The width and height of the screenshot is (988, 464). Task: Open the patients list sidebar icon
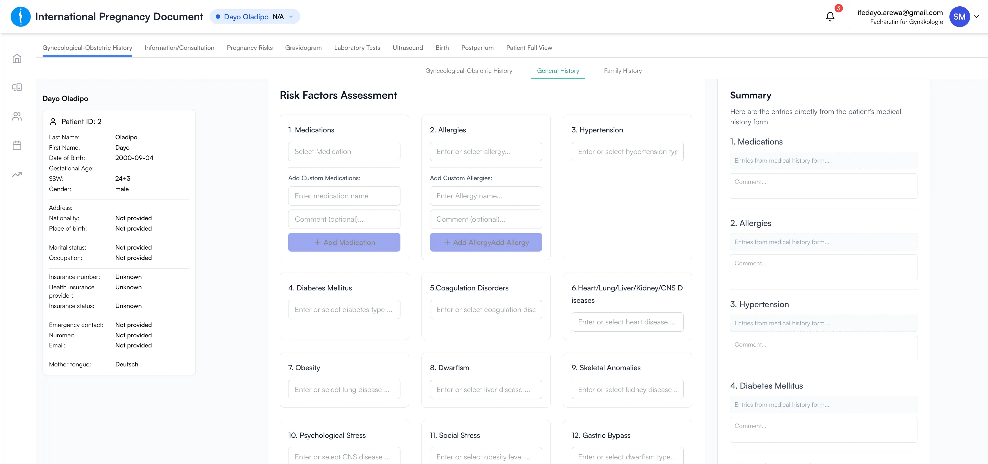(17, 116)
